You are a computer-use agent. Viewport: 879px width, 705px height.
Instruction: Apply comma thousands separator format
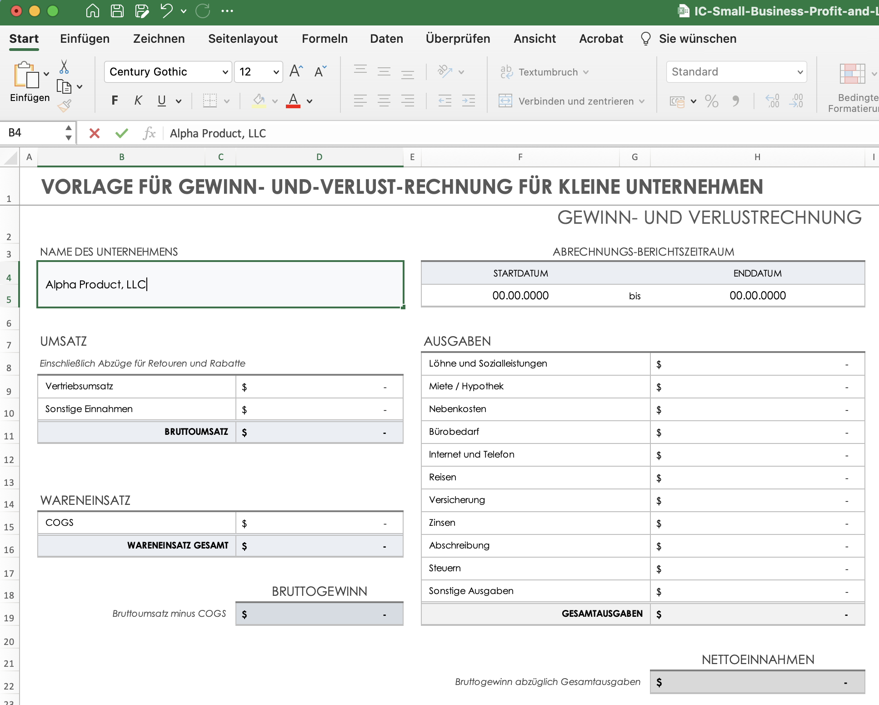point(736,101)
